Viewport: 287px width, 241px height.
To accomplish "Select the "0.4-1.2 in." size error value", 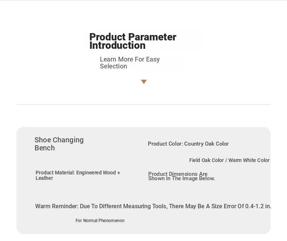I will (x=258, y=206).
